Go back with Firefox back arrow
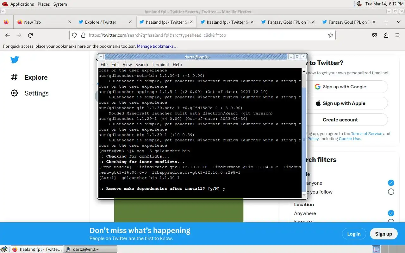Screen dimensions: 405x253 [8, 35]
